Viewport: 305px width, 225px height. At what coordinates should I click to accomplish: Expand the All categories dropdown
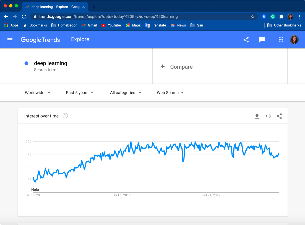[126, 93]
